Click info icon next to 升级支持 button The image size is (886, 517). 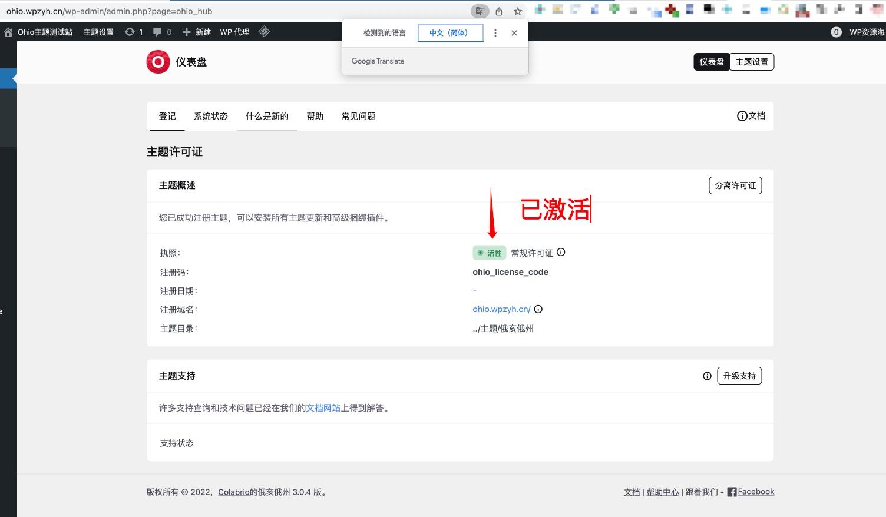tap(707, 376)
